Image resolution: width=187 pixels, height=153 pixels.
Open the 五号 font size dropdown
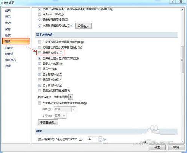60,116
